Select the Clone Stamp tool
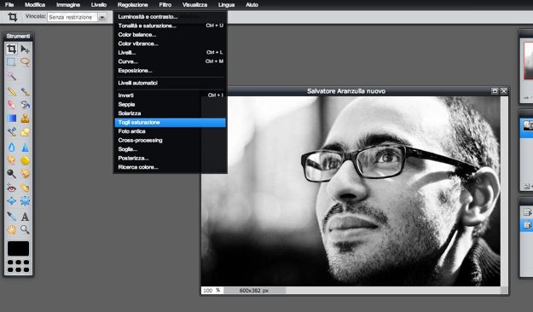 tap(25, 118)
